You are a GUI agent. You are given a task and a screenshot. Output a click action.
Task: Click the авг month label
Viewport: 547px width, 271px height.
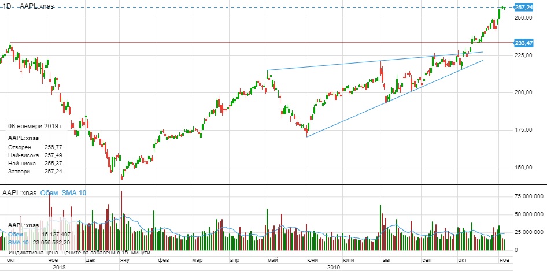(x=387, y=260)
